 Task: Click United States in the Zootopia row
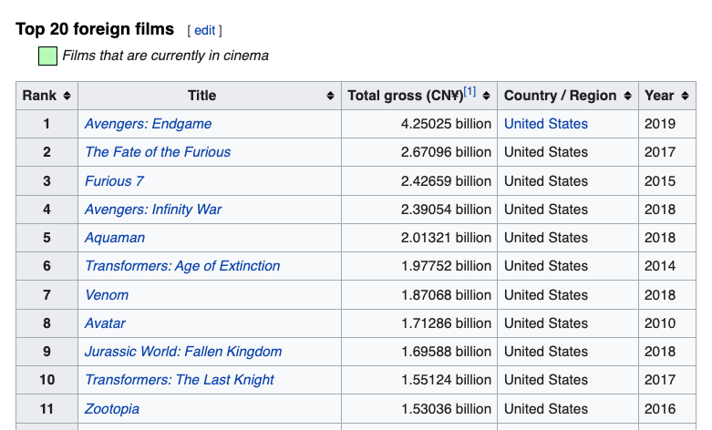pos(546,409)
